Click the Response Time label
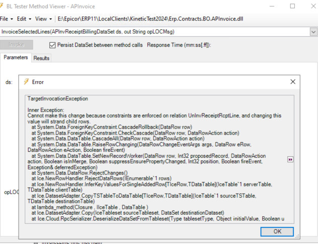 (179, 45)
